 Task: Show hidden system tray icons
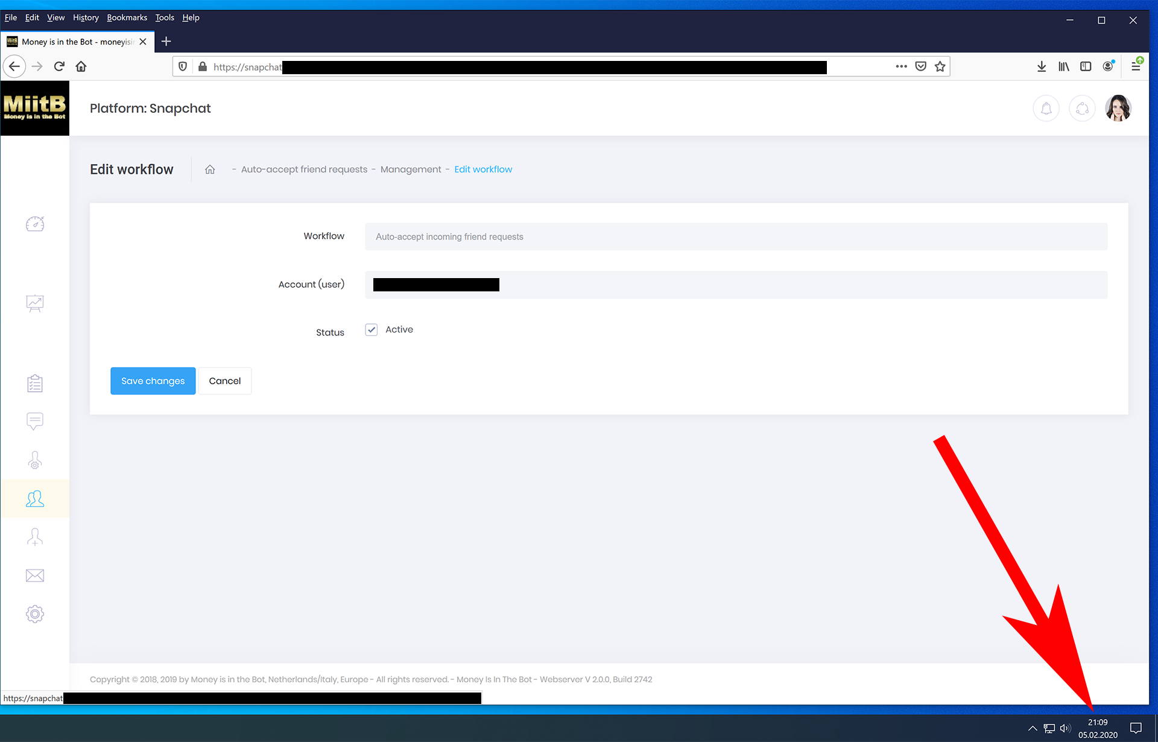coord(1033,728)
